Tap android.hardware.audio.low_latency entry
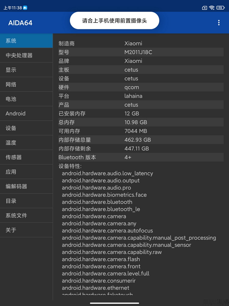 [x=107, y=173]
